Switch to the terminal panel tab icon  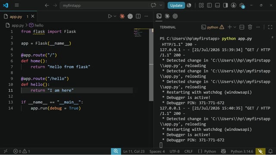click(159, 16)
